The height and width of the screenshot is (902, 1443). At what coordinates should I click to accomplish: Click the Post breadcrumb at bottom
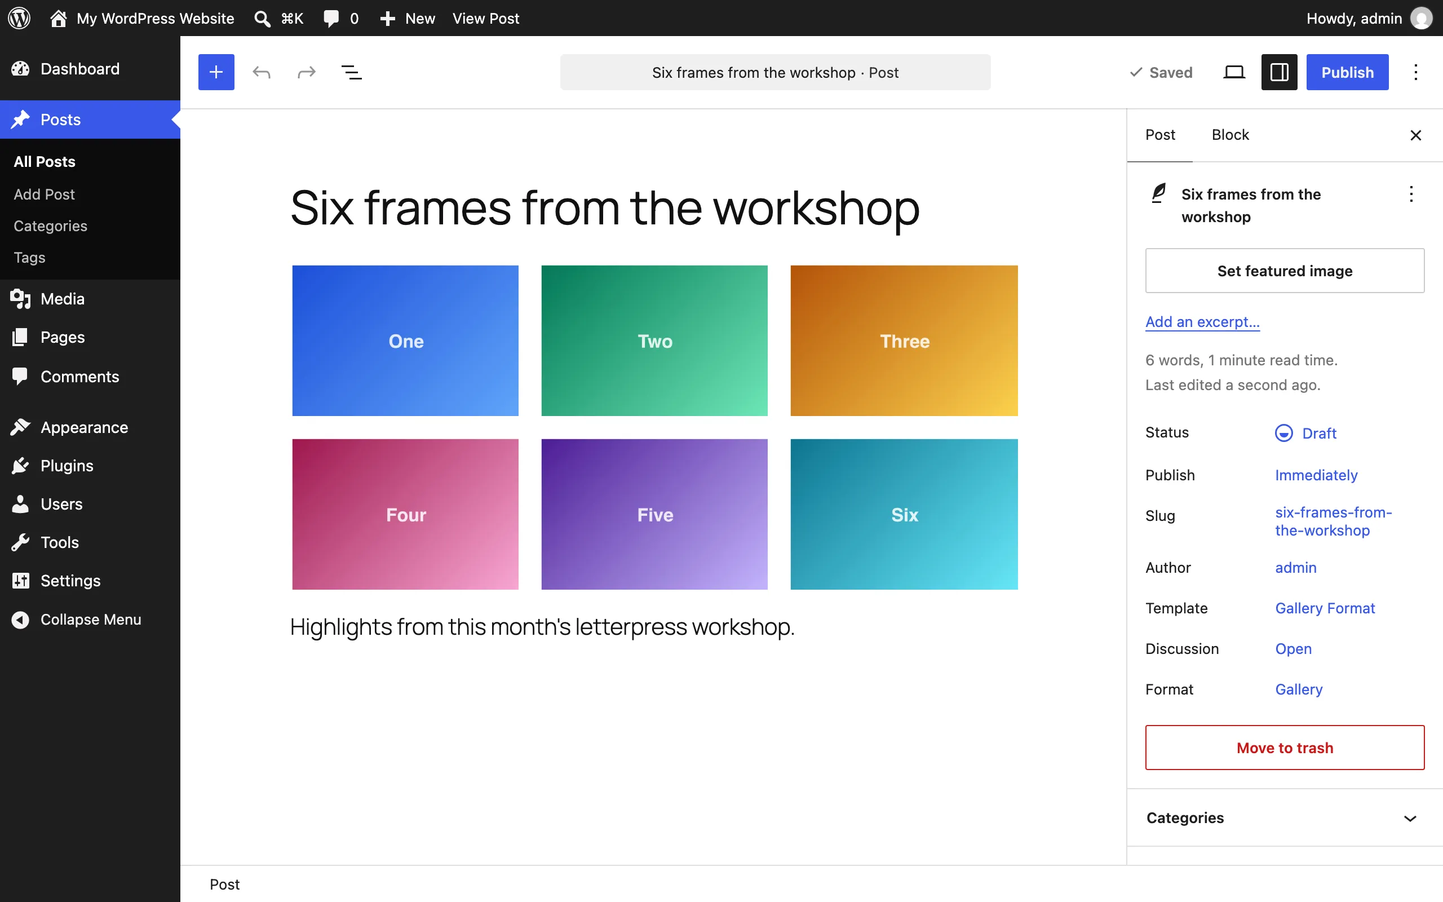[x=224, y=884]
